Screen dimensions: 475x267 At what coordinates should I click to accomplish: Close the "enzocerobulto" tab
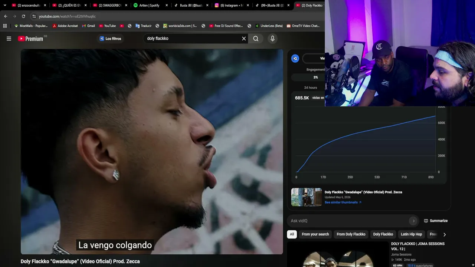pos(45,5)
